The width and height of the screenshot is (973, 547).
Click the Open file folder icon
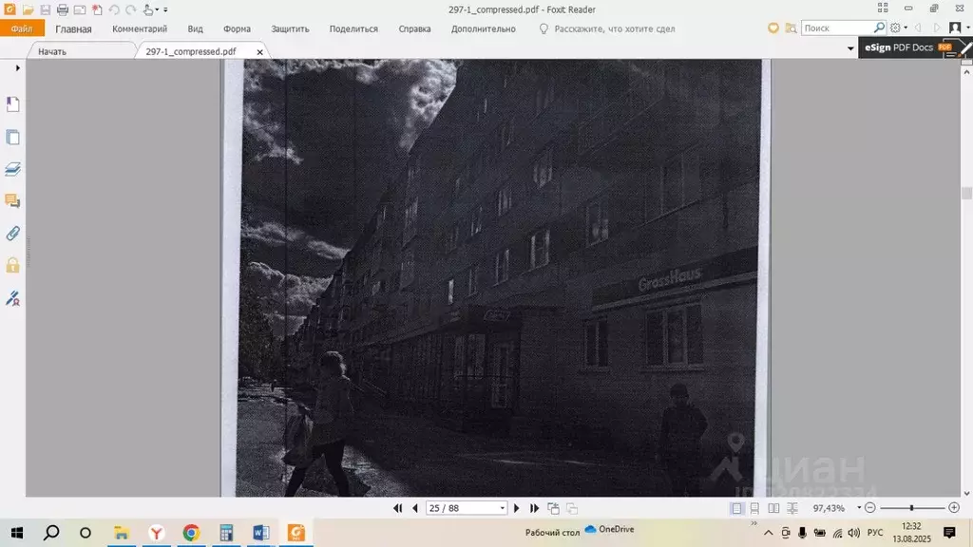pos(28,9)
